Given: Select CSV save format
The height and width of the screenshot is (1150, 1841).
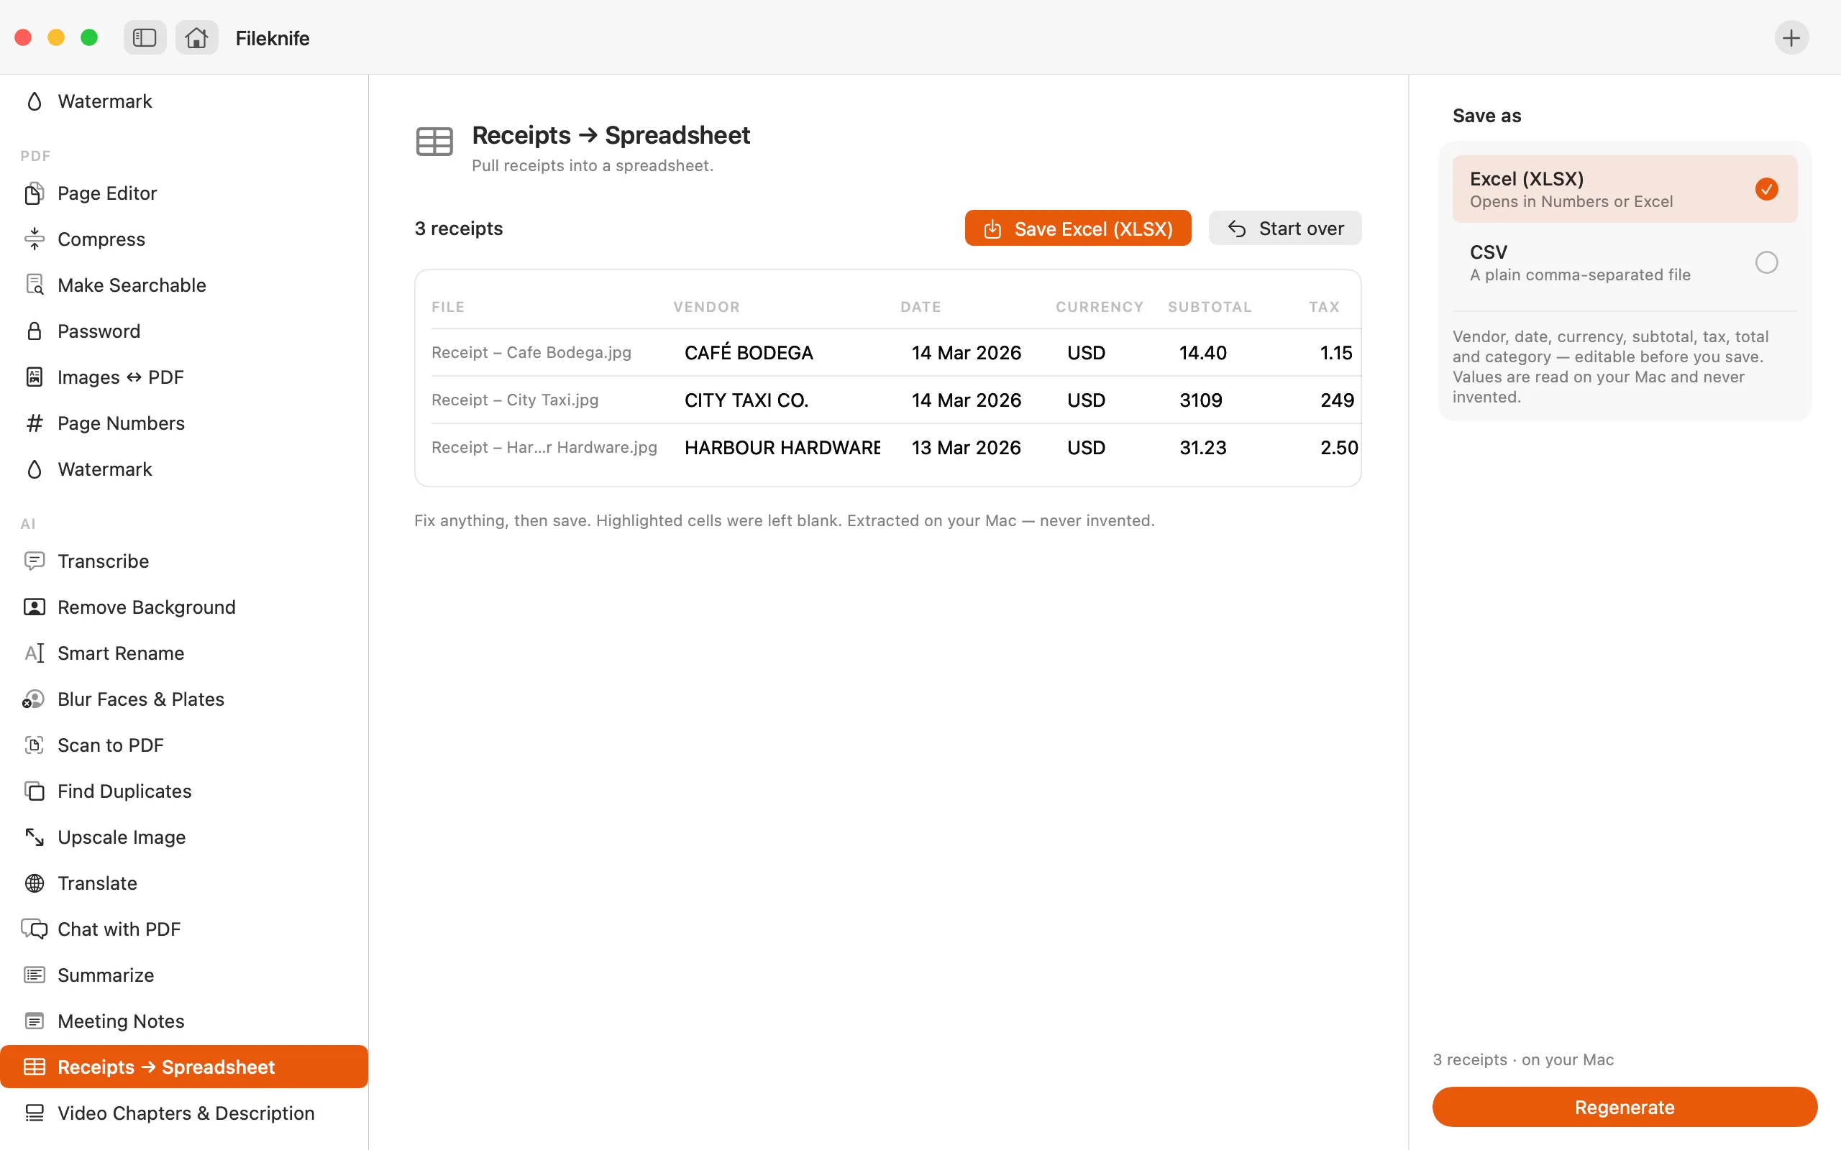Looking at the screenshot, I should pos(1625,262).
